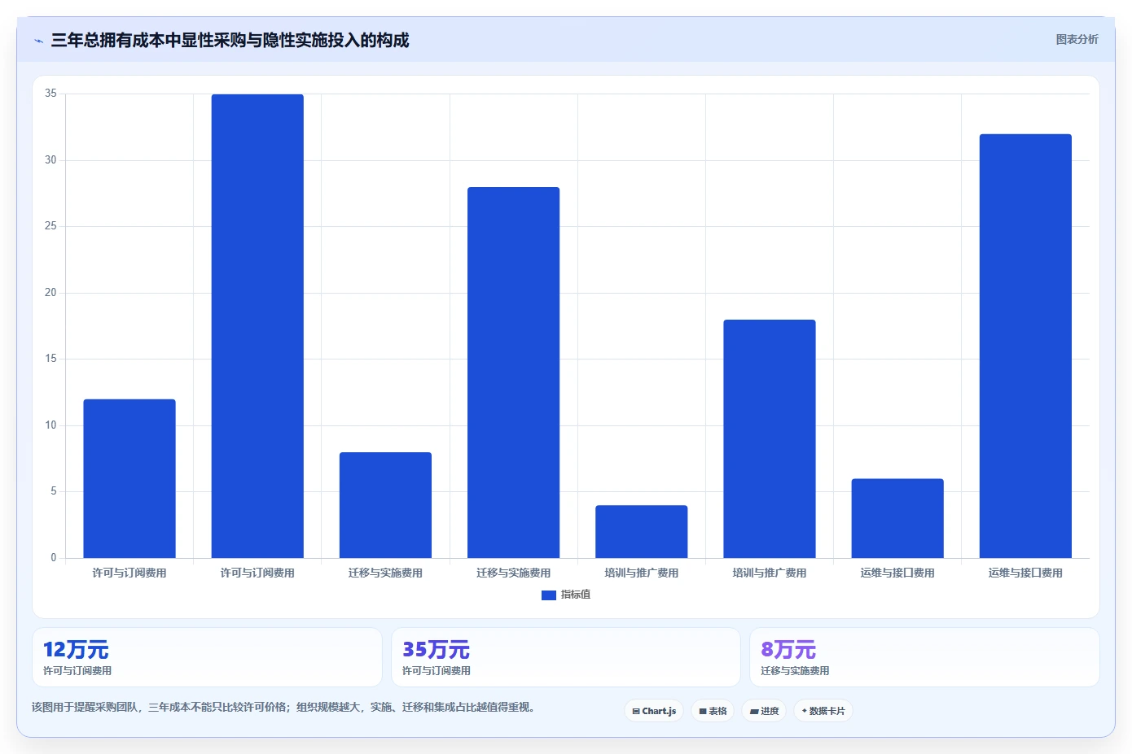Click the y-axis tick label 20
Viewport: 1132px width, 754px height.
click(x=50, y=293)
